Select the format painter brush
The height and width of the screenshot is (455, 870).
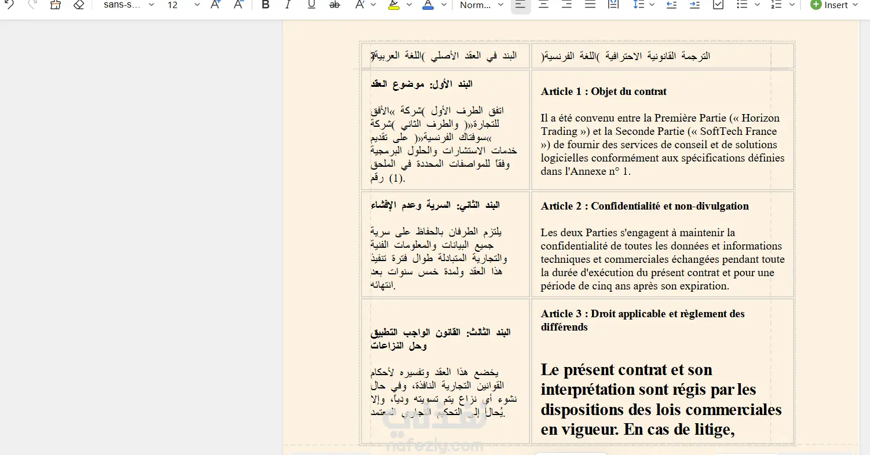(55, 5)
